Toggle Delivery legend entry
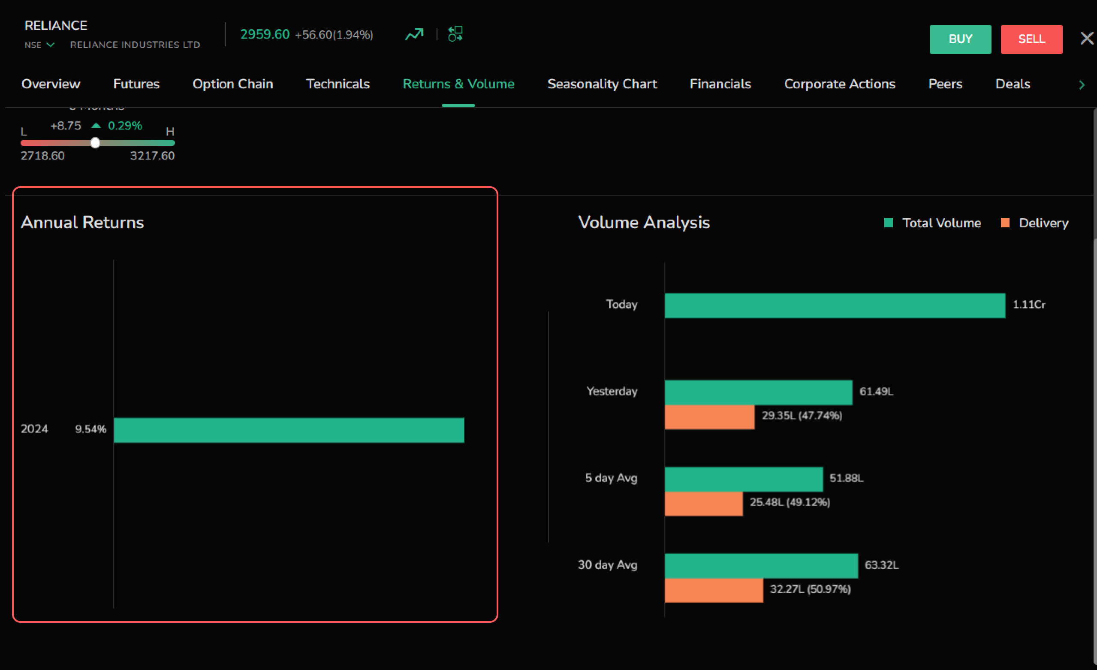Viewport: 1097px width, 670px height. click(x=1034, y=223)
